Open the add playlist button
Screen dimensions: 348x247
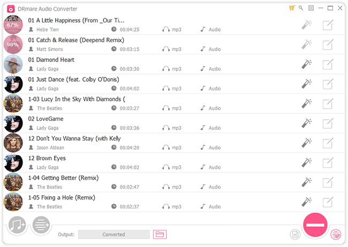pyautogui.click(x=41, y=225)
